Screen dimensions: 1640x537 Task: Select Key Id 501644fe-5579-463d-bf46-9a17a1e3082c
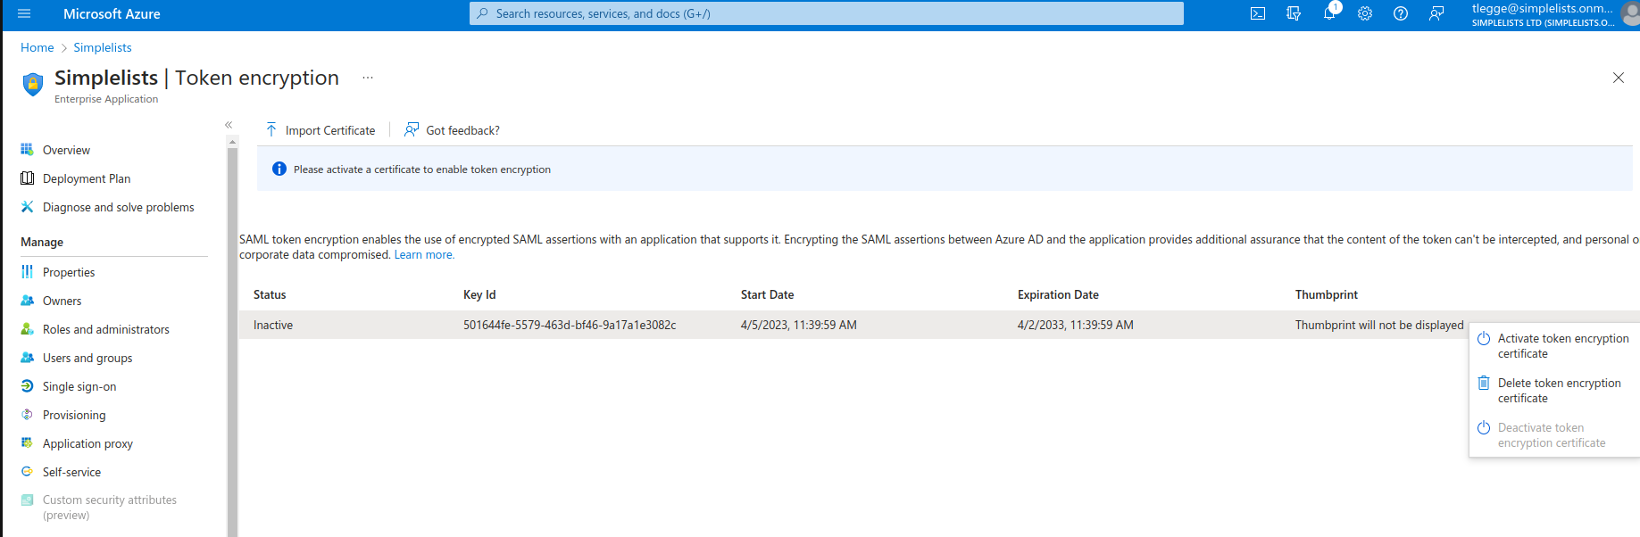pyautogui.click(x=570, y=325)
